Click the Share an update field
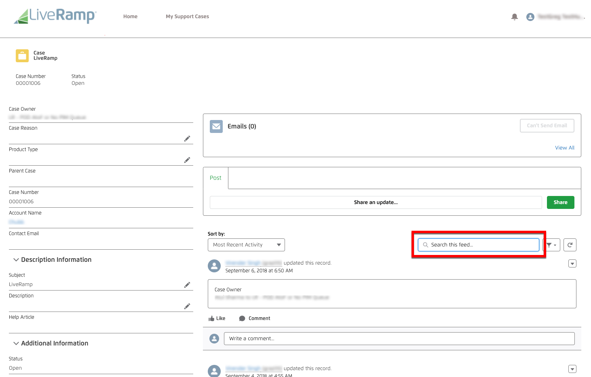The height and width of the screenshot is (377, 591). pos(376,202)
